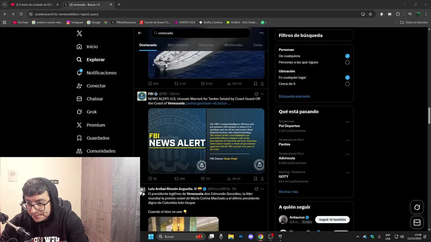Image resolution: width=431 pixels, height=242 pixels.
Task: Open Guardados bookmarks in sidebar
Action: pyautogui.click(x=93, y=138)
